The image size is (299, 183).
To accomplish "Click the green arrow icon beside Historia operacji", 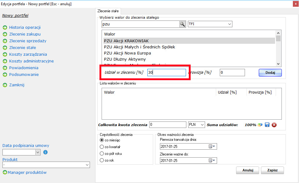I will click(x=5, y=28).
